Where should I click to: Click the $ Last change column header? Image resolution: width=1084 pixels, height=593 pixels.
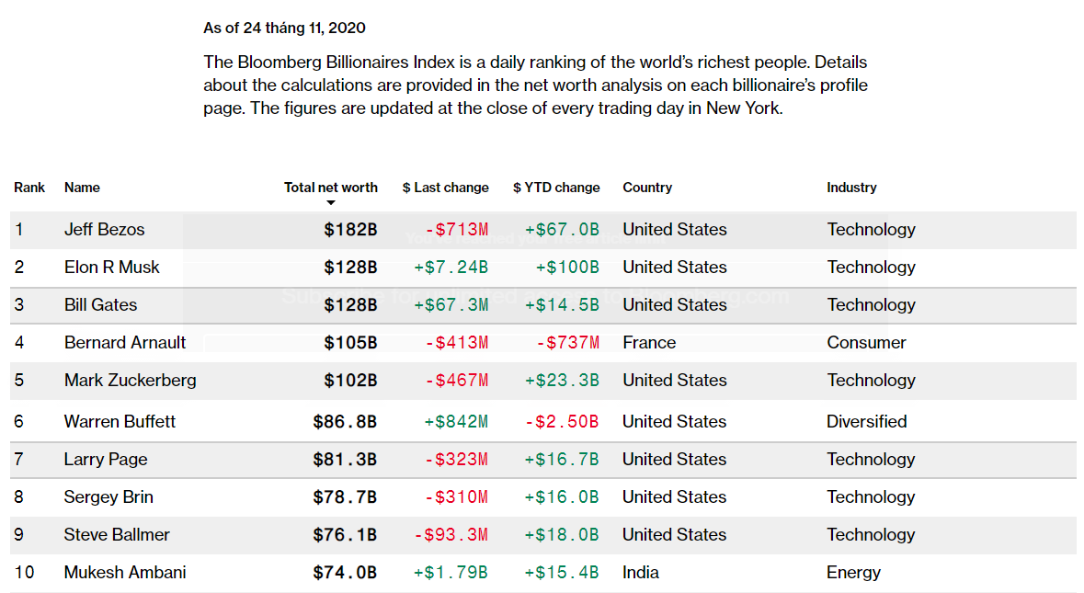(x=445, y=188)
